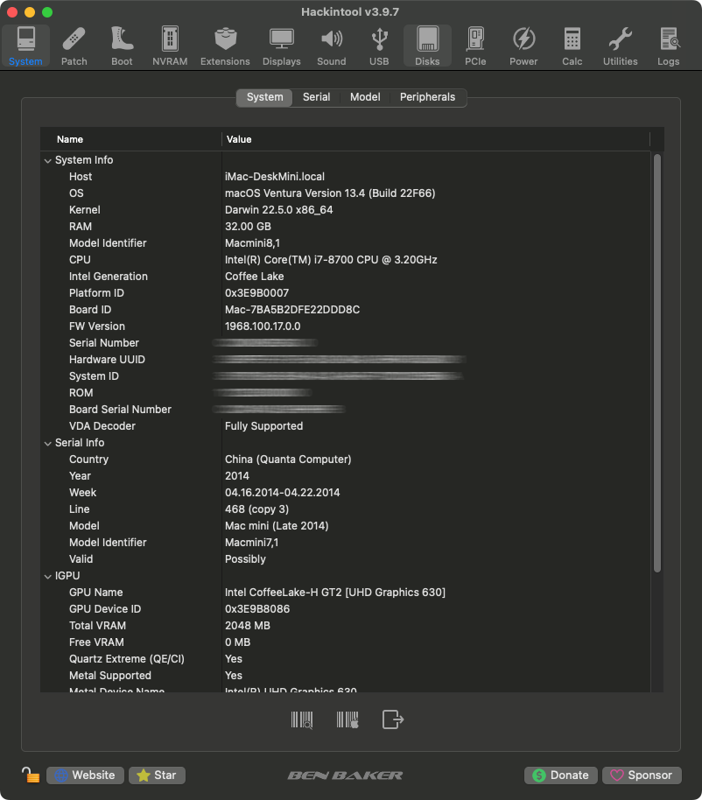Select the Kernel row
This screenshot has width=702, height=800.
tap(346, 210)
